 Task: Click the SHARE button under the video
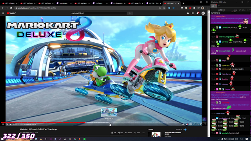coord(128,132)
